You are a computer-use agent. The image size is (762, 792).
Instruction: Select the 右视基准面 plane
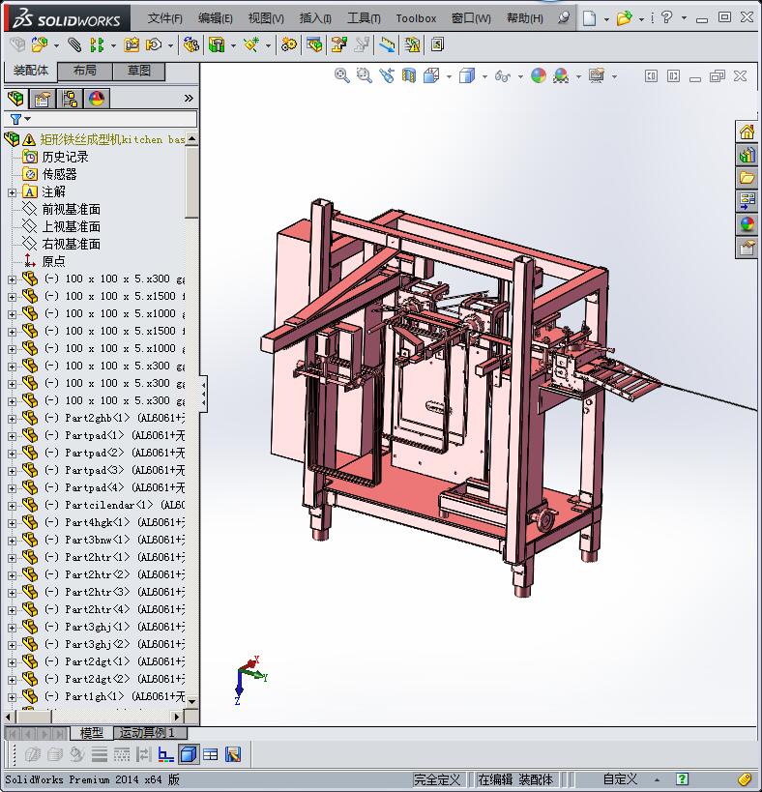[x=72, y=244]
